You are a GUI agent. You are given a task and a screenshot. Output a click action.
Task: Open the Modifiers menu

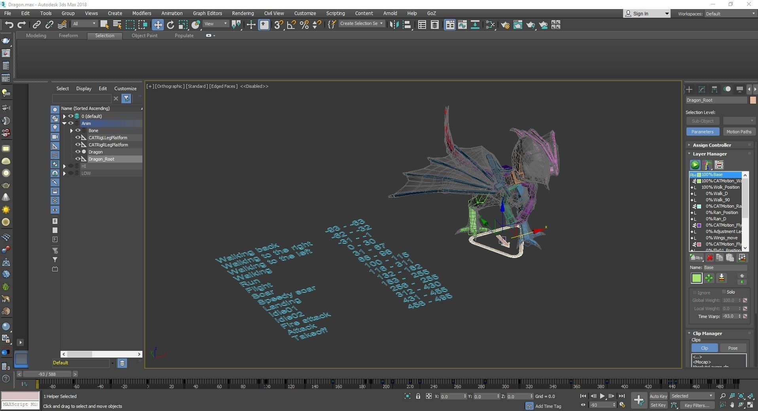pyautogui.click(x=142, y=13)
